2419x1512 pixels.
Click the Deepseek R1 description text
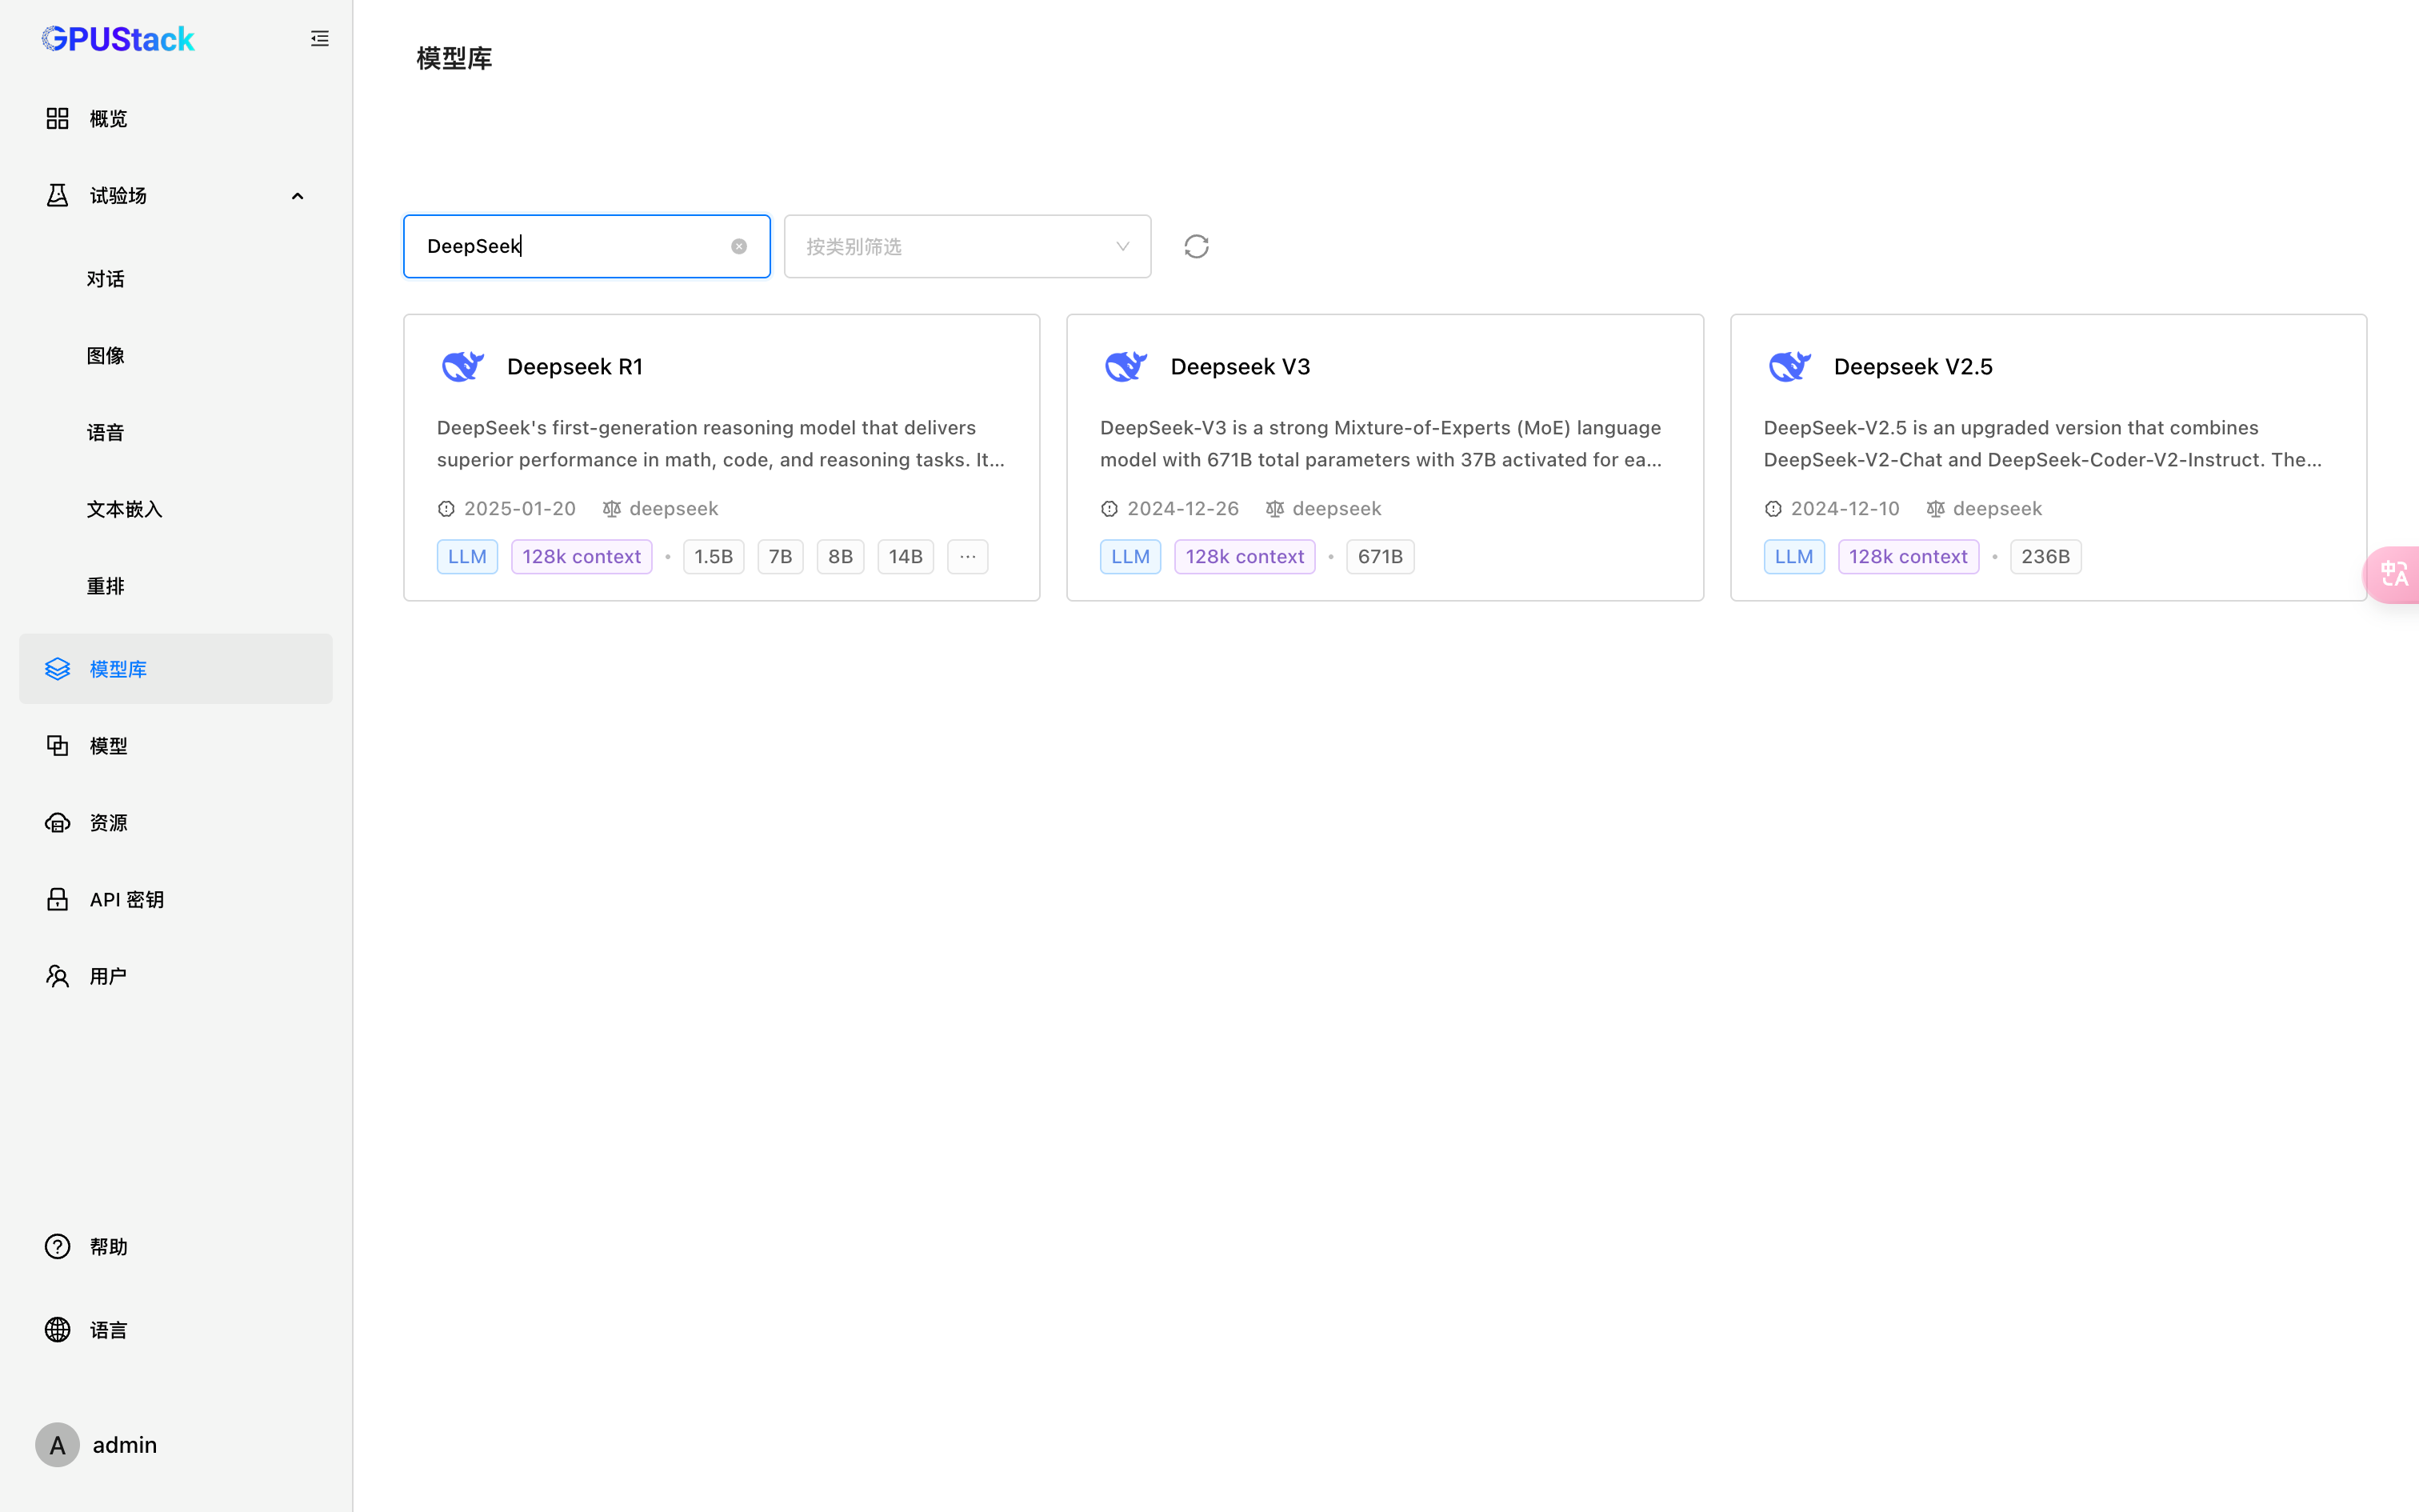[721, 444]
